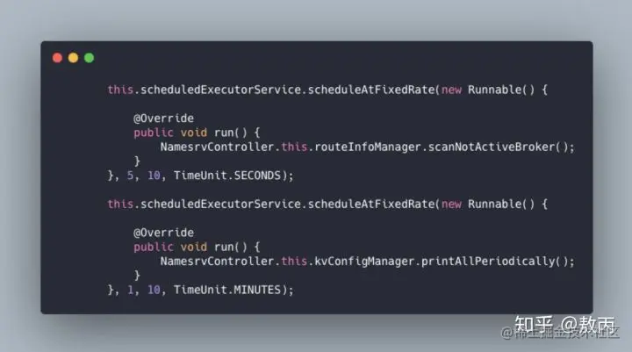Click TimeUnit.SECONDS text
632x352 pixels.
pos(227,176)
